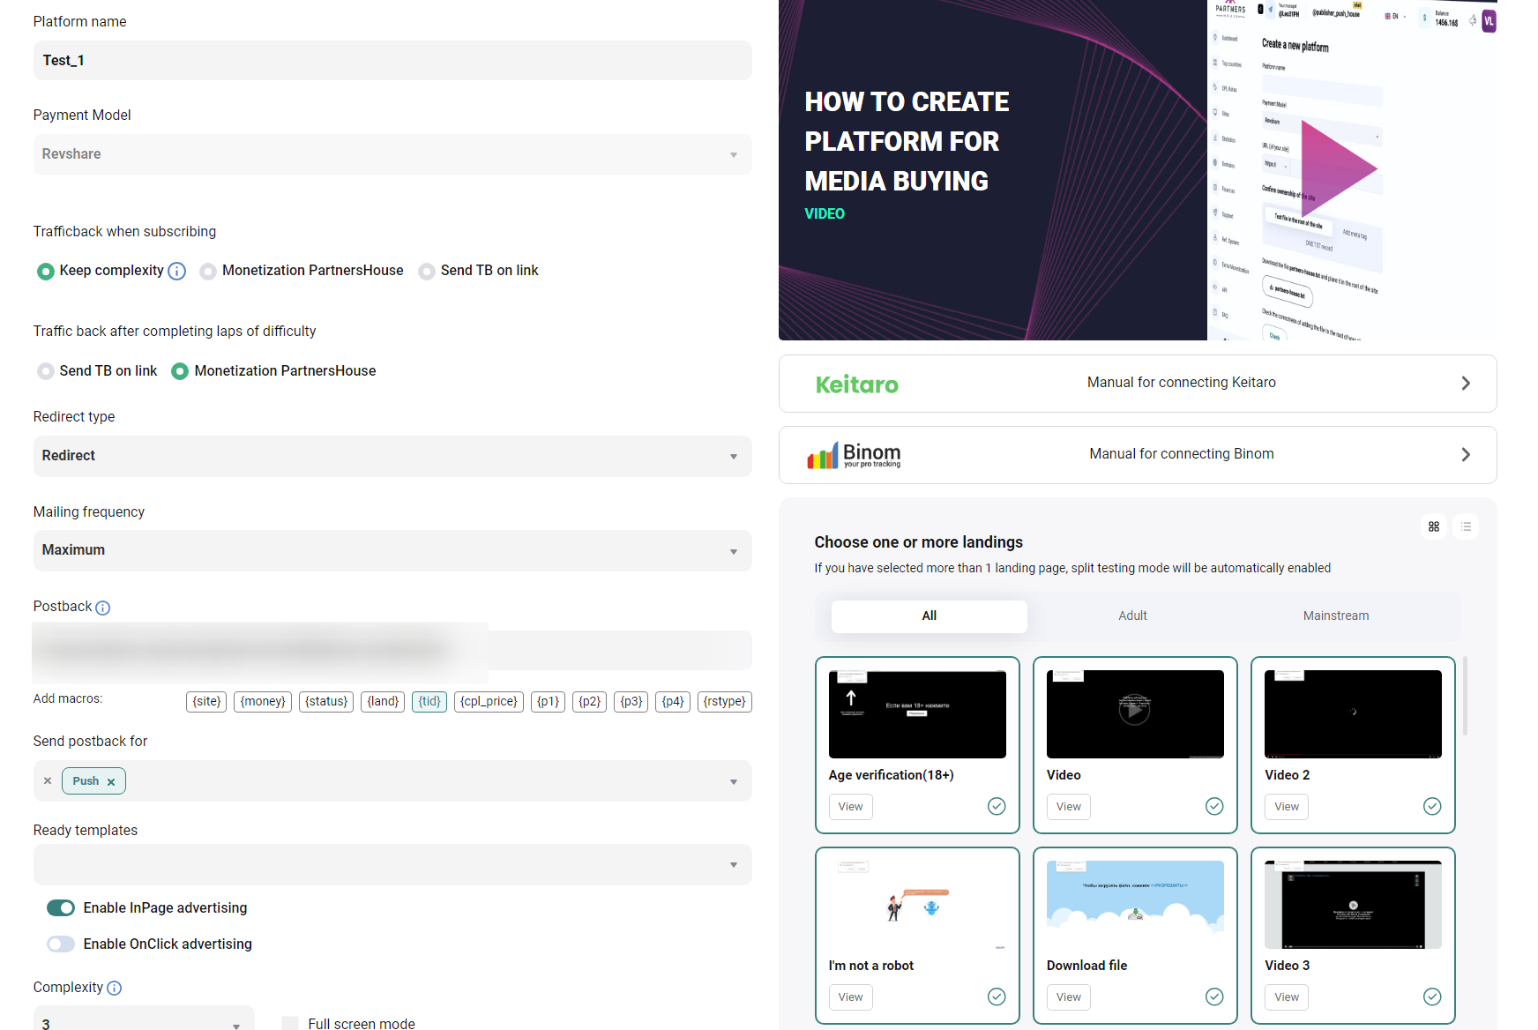Screen dimensions: 1538x1030
Task: Switch to the Adult landings tab
Action: 1132,616
